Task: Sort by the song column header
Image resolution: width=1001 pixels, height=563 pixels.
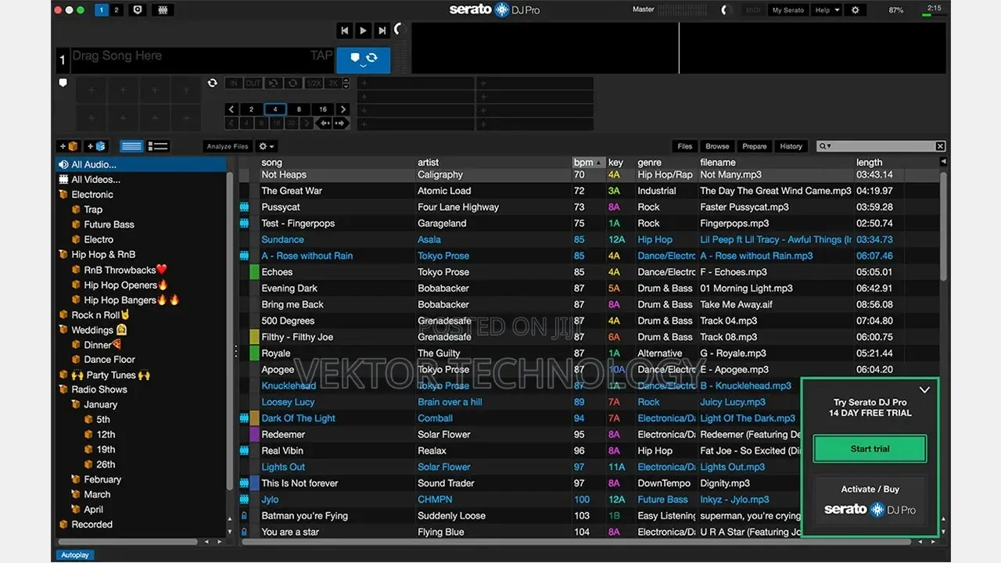Action: point(337,163)
